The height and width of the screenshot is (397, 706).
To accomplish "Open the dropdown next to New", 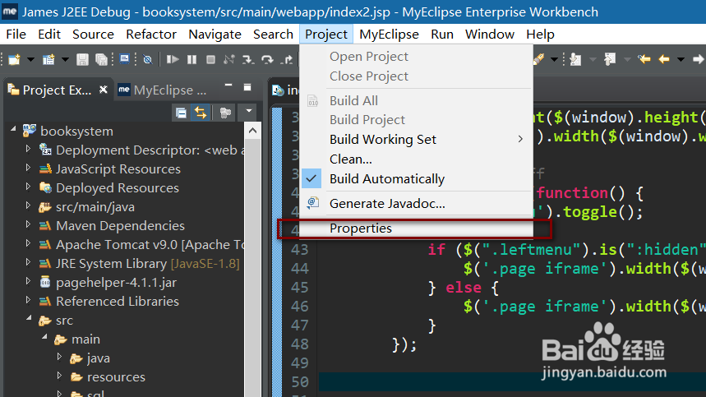I will [x=30, y=59].
